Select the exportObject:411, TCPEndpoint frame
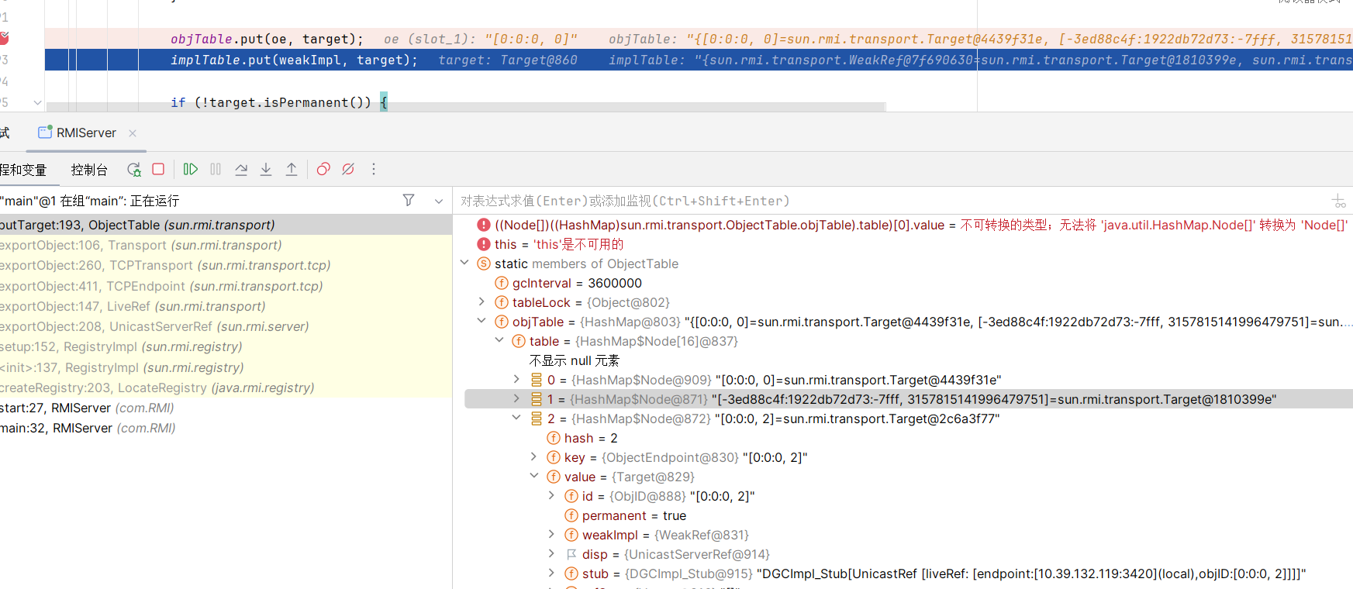 (226, 286)
